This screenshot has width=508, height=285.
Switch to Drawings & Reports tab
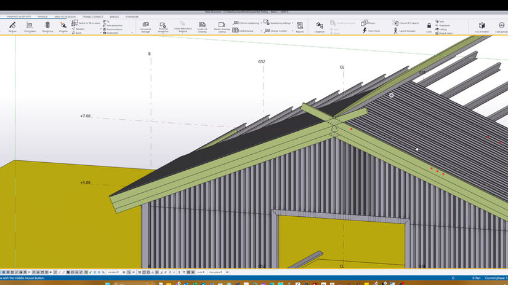point(19,17)
